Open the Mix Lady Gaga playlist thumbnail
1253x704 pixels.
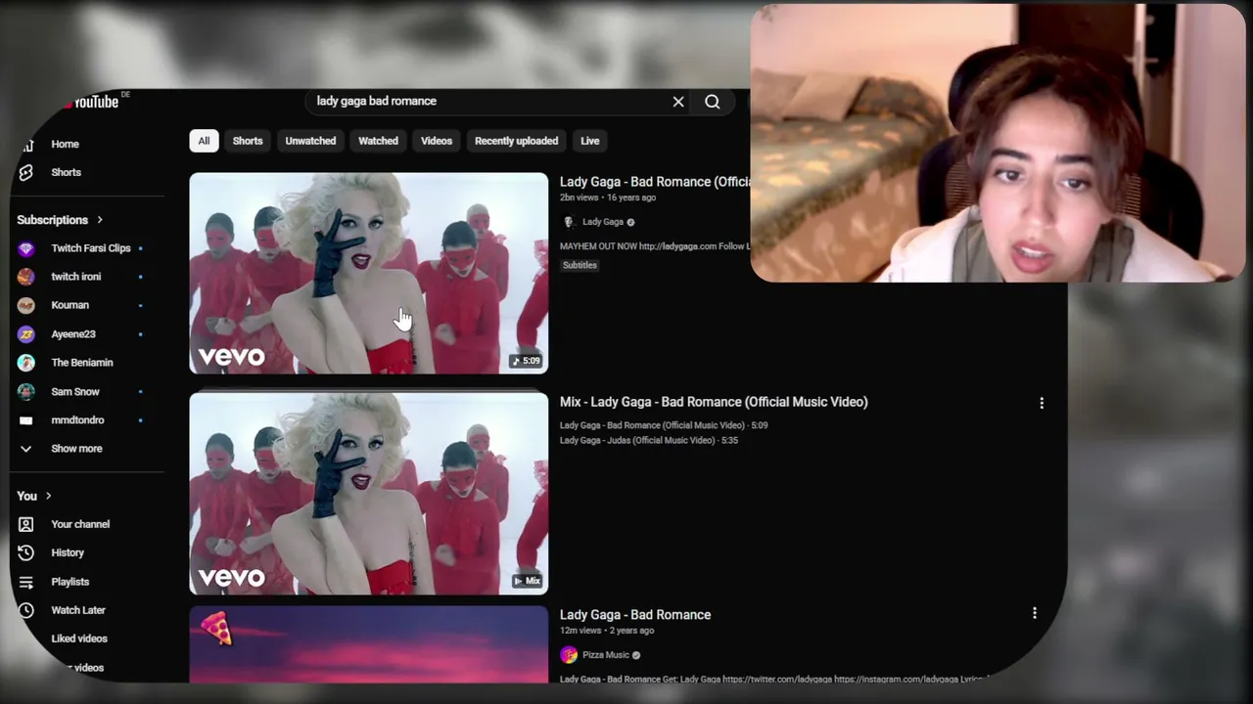coord(369,494)
